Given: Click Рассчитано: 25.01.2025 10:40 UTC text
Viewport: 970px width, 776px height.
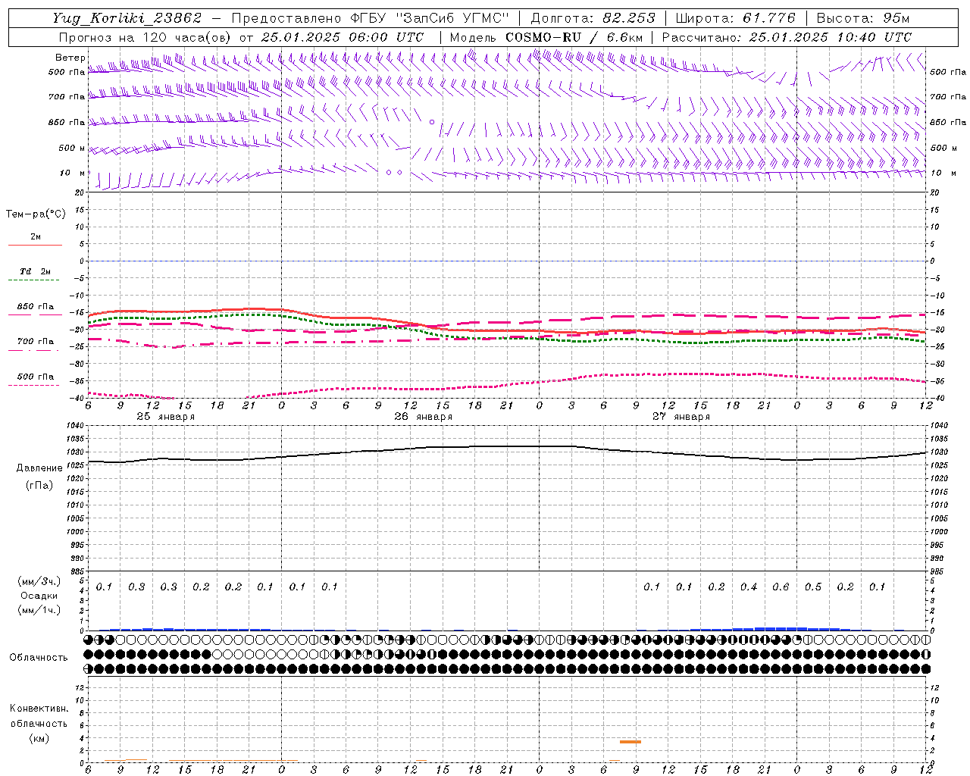Looking at the screenshot, I should [x=787, y=37].
